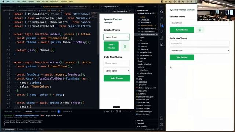Open the Spaces menu
Viewport: 235px width, 132px height.
31,1
